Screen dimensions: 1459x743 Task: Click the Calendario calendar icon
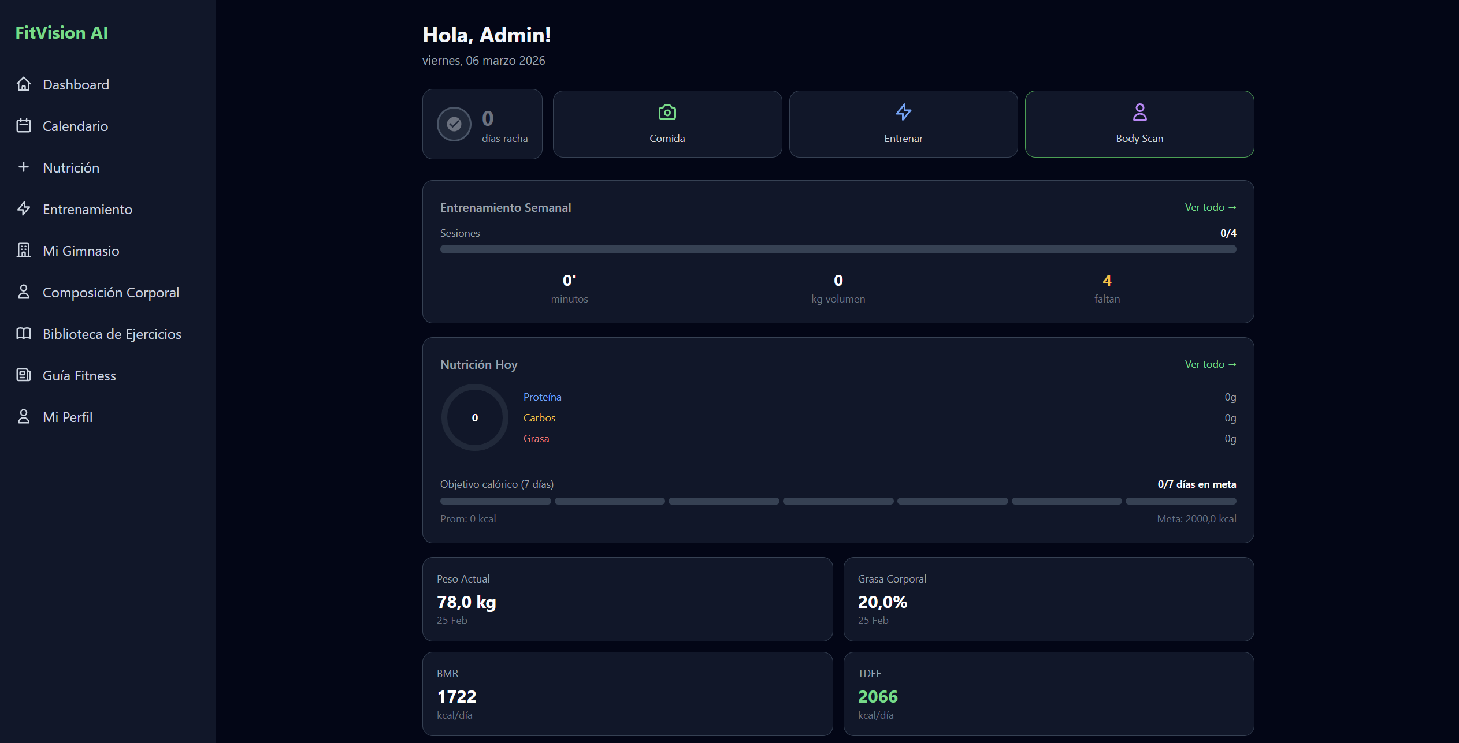tap(24, 126)
